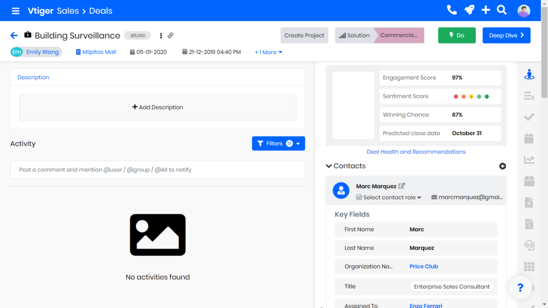Open the three-dot more actions menu
This screenshot has height=308, width=548.
(161, 36)
